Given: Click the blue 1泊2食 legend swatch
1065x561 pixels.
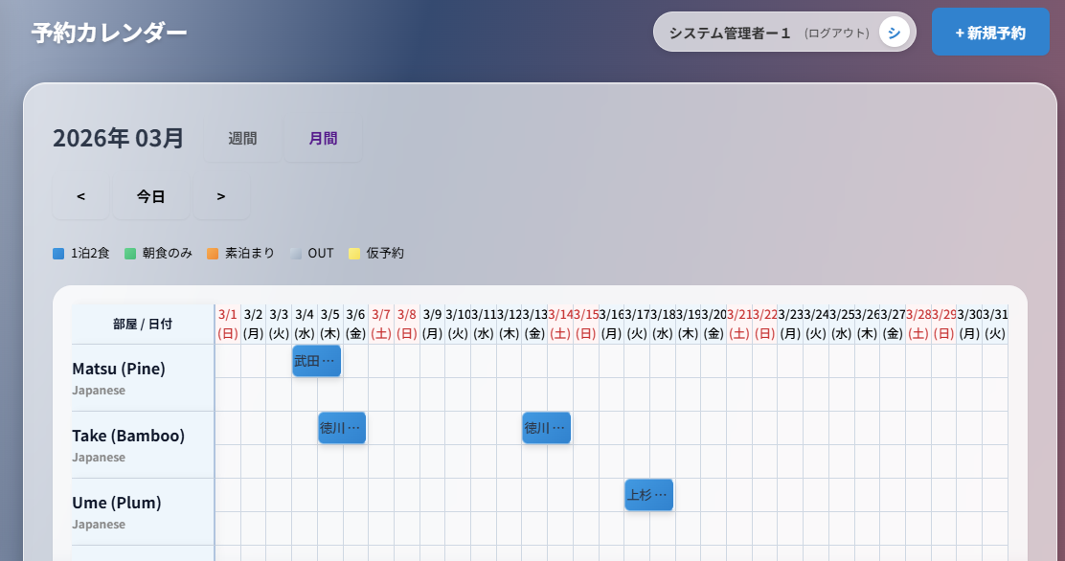Looking at the screenshot, I should [x=58, y=254].
